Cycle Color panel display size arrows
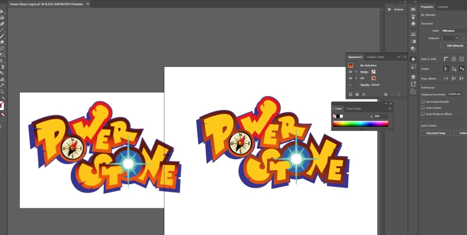The height and width of the screenshot is (235, 467). 334,109
